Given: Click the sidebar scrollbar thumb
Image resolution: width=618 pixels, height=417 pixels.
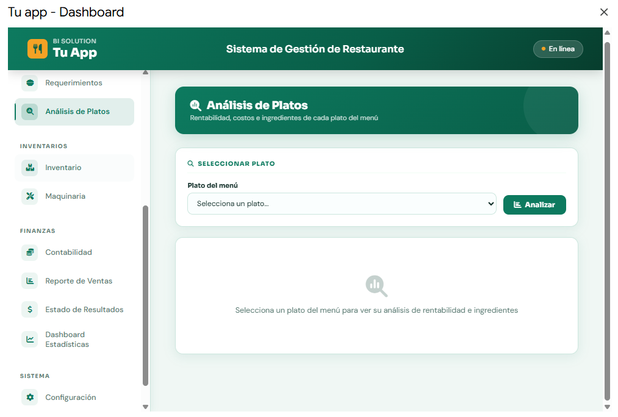Looking at the screenshot, I should click(145, 296).
